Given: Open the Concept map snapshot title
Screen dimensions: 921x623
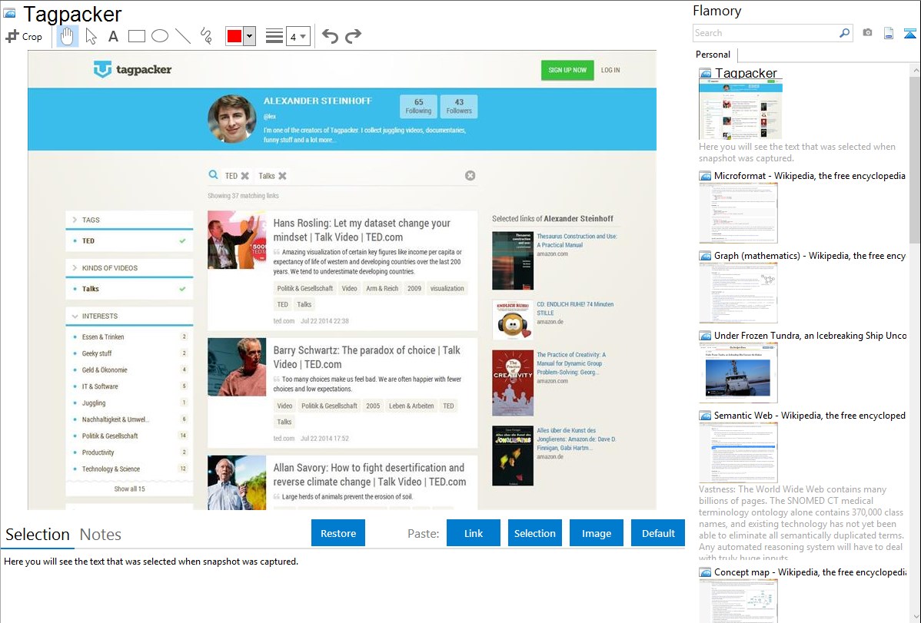Looking at the screenshot, I should coord(810,572).
